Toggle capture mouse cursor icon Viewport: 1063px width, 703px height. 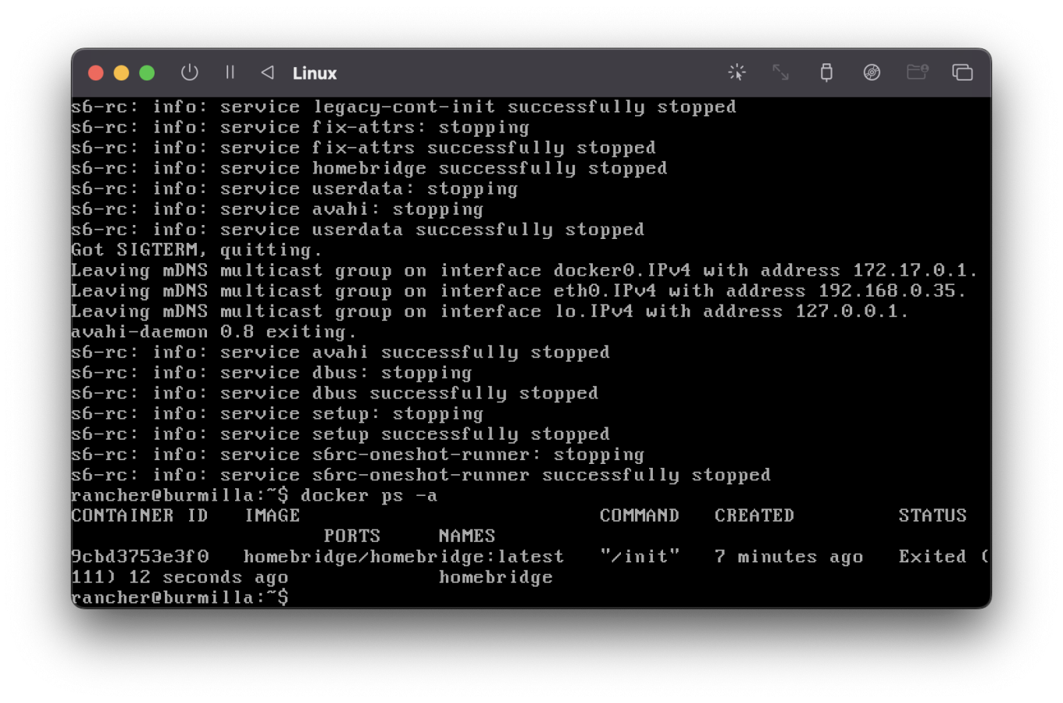pyautogui.click(x=737, y=73)
